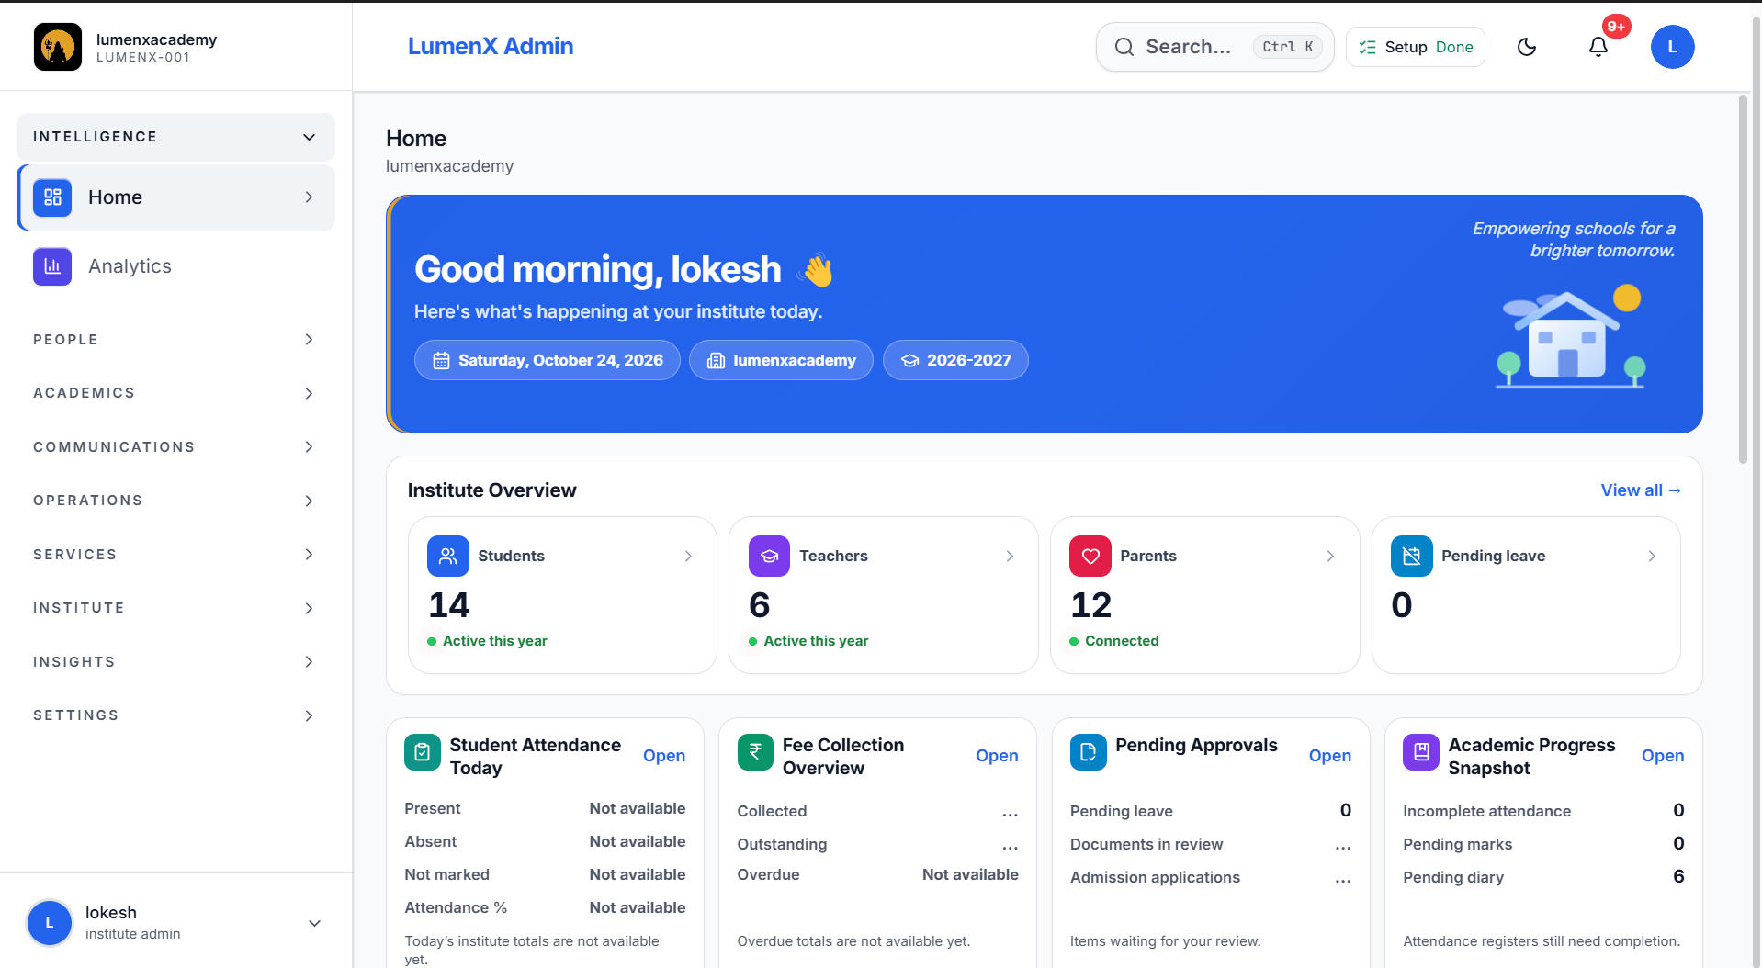Toggle dark mode moon icon
Viewport: 1762px width, 968px height.
pos(1527,47)
